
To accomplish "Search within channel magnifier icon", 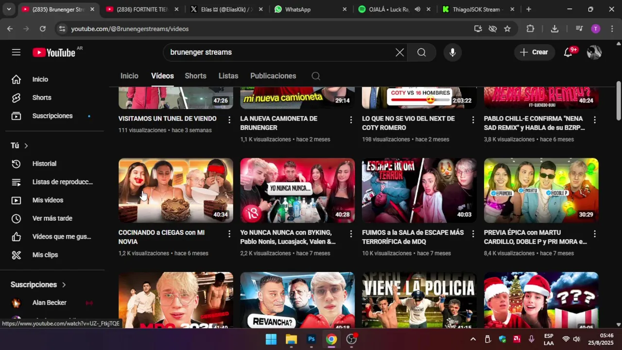I will [316, 76].
